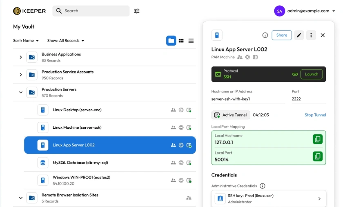Click shared users icon under record title

click(x=240, y=57)
